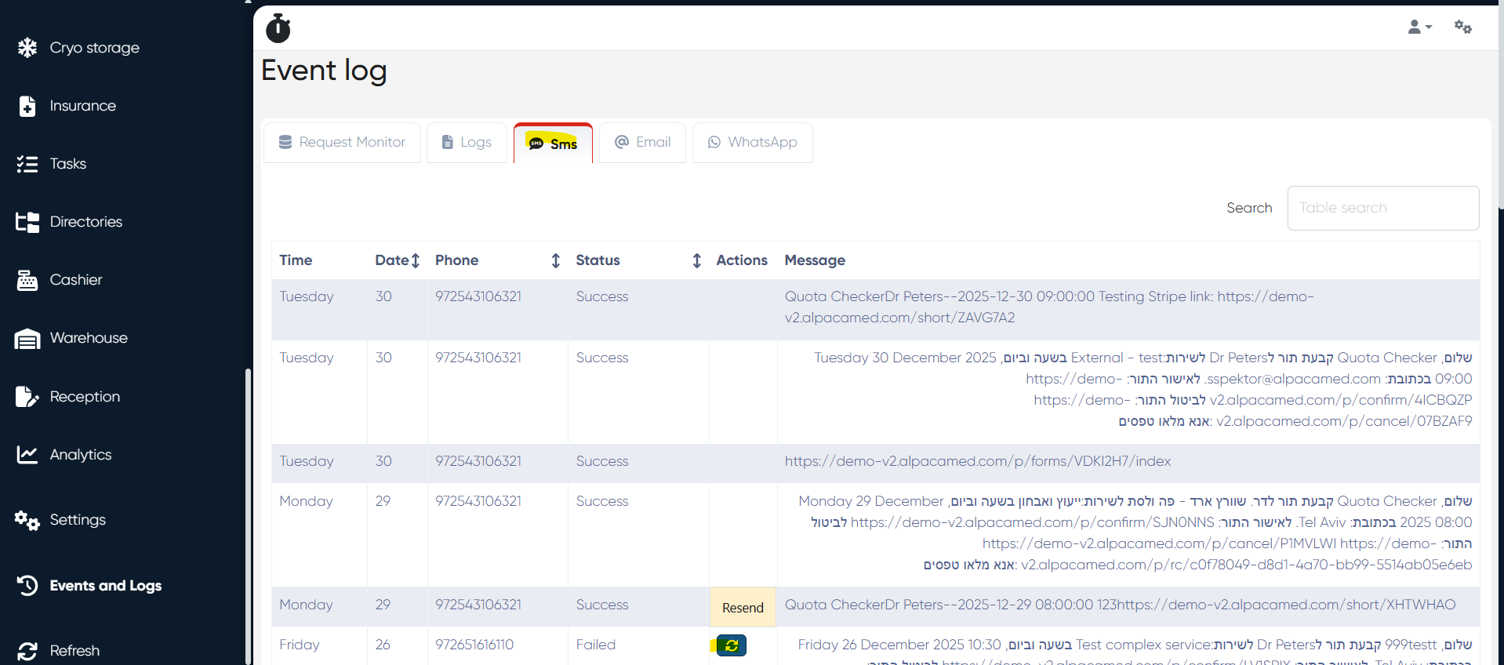The width and height of the screenshot is (1504, 665).
Task: Open Tasks section in sidebar
Action: [x=67, y=164]
